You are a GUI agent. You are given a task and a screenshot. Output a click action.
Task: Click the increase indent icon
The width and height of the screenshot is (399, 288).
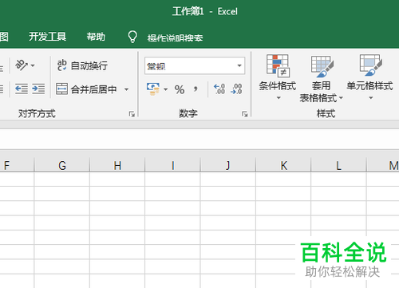pos(38,89)
